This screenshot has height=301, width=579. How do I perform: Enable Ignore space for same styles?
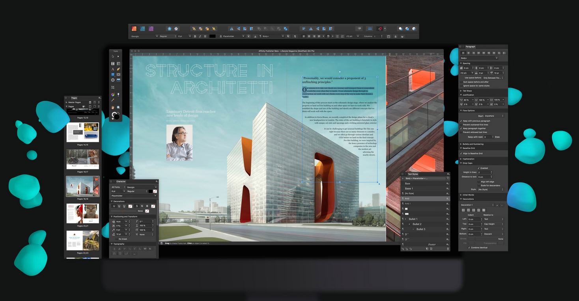(x=461, y=85)
